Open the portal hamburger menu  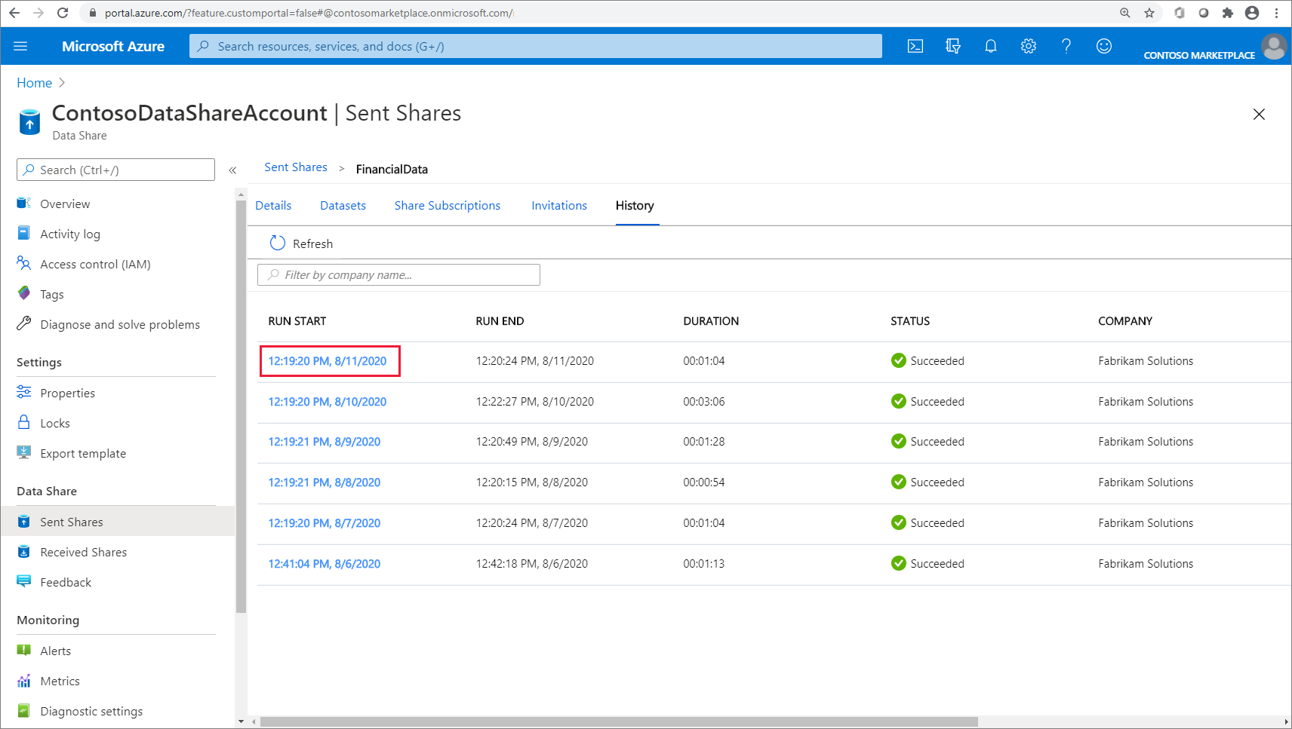[20, 46]
